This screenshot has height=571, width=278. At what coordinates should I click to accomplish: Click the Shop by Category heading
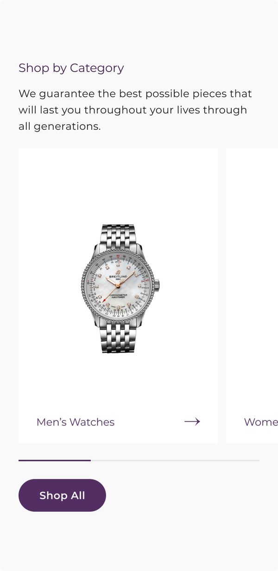click(x=71, y=68)
